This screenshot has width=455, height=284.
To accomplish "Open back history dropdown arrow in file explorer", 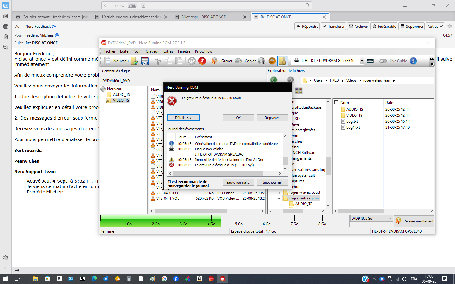I will (282, 80).
